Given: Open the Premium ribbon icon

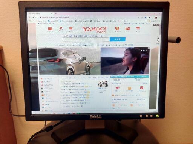Looking at the screenshot, I should pos(117,28).
